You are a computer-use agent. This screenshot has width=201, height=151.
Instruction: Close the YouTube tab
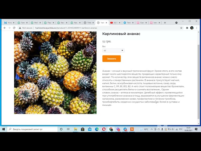click(120, 23)
